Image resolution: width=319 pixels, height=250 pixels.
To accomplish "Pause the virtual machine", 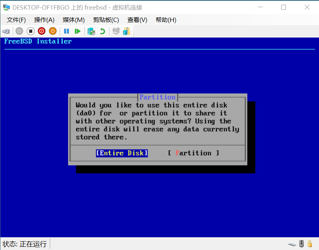I will point(67,31).
